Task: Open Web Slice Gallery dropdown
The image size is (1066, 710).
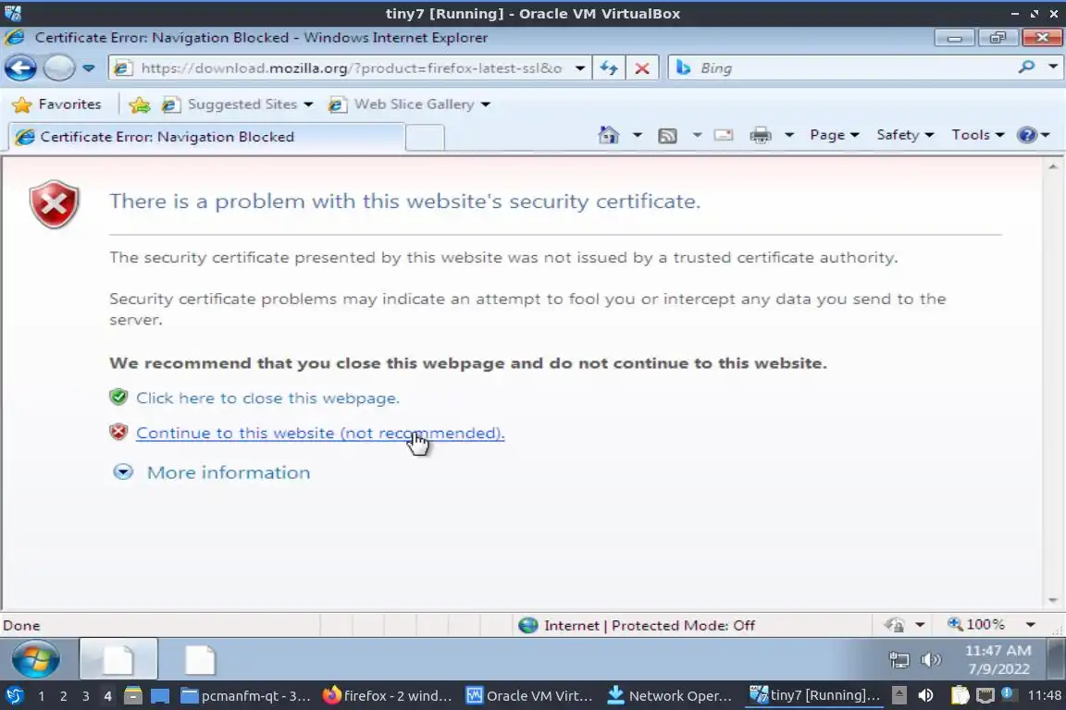Action: (x=409, y=104)
